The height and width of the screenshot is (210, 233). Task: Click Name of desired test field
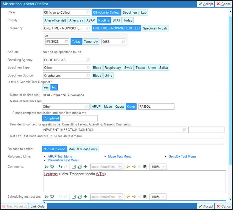[133, 95]
